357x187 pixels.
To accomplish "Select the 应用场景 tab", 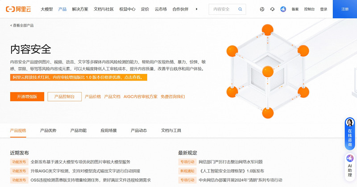I will (x=108, y=130).
